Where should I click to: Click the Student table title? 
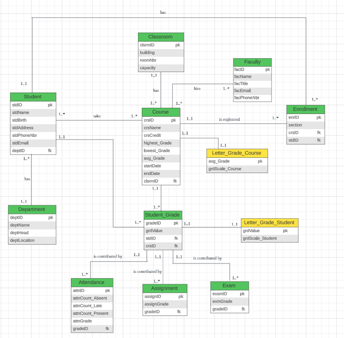33,97
